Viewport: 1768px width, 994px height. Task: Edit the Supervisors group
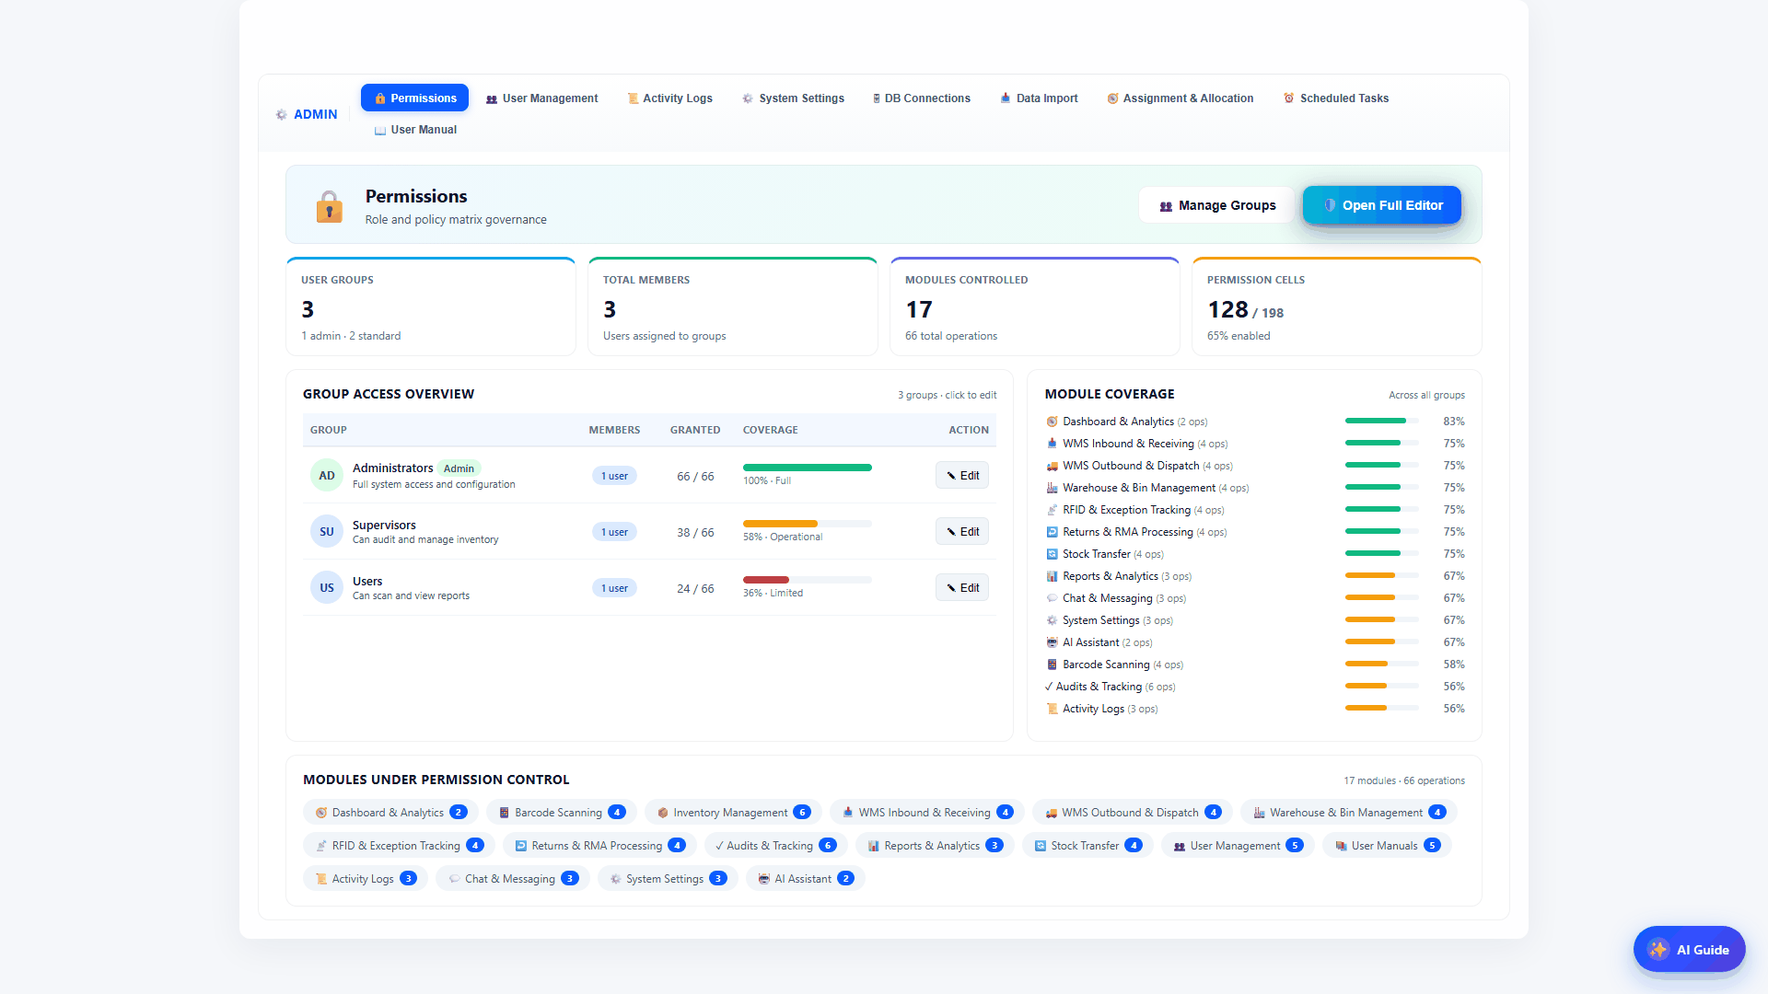tap(962, 532)
